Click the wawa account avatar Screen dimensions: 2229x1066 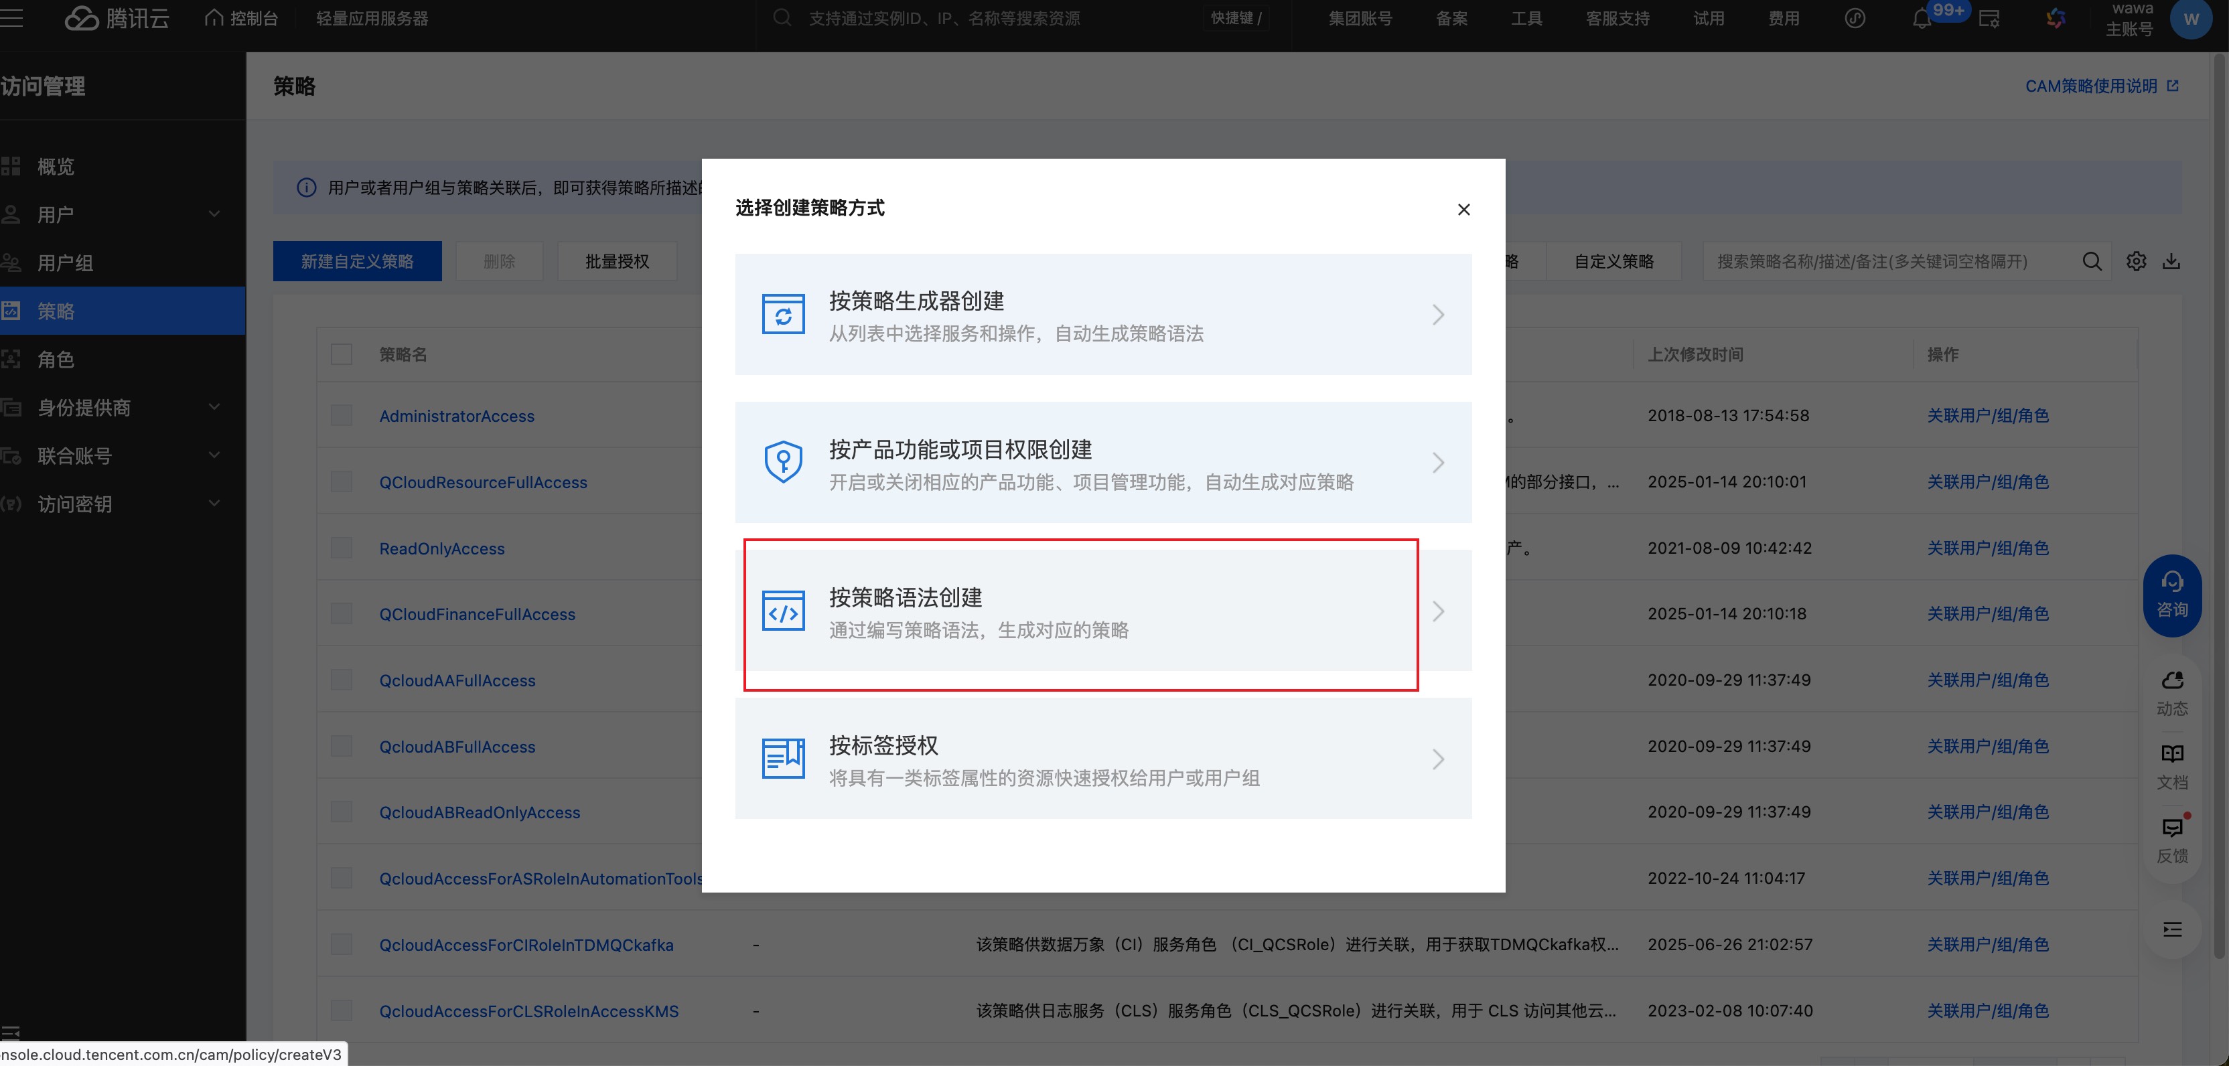pyautogui.click(x=2191, y=19)
